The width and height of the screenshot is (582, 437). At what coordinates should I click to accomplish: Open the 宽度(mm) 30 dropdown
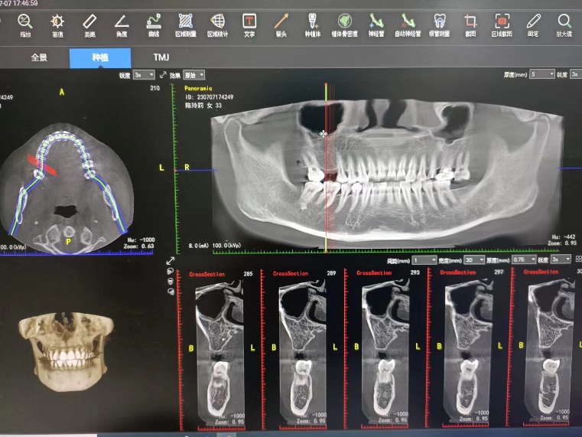(474, 260)
